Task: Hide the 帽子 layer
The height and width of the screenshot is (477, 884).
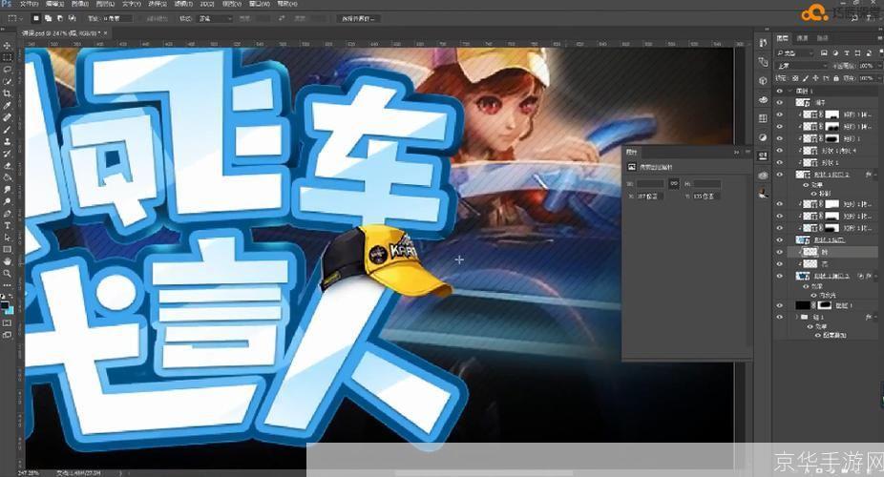Action: click(x=780, y=102)
